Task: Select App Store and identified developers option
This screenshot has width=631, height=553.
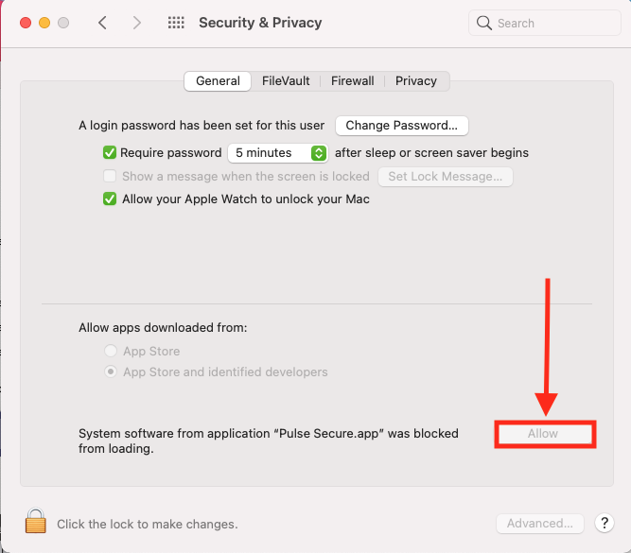Action: pos(112,372)
